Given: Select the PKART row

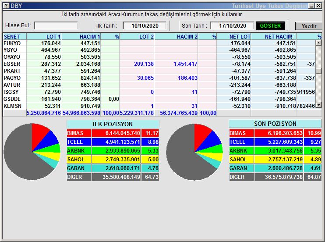Looking at the screenshot, I should 159,71.
